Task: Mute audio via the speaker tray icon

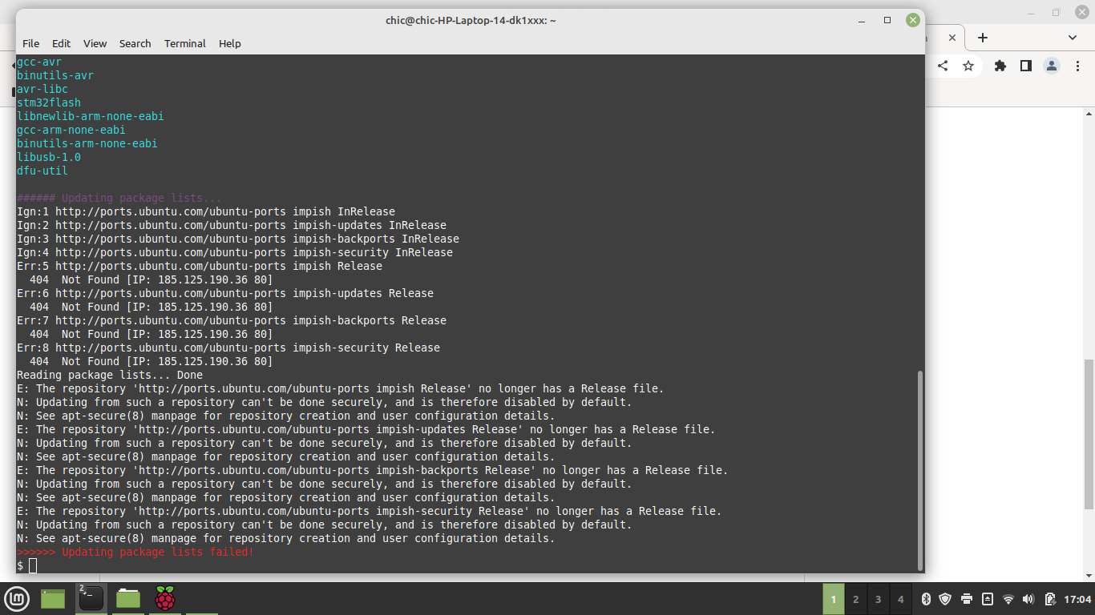Action: click(x=1028, y=599)
